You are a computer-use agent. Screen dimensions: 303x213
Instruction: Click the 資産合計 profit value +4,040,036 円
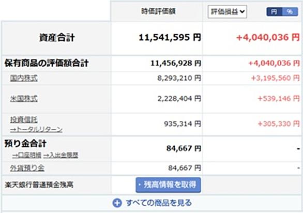click(268, 37)
